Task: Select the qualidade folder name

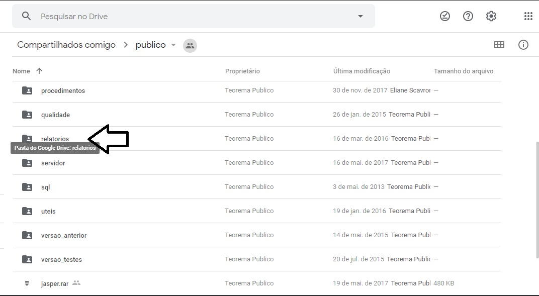Action: pos(55,115)
